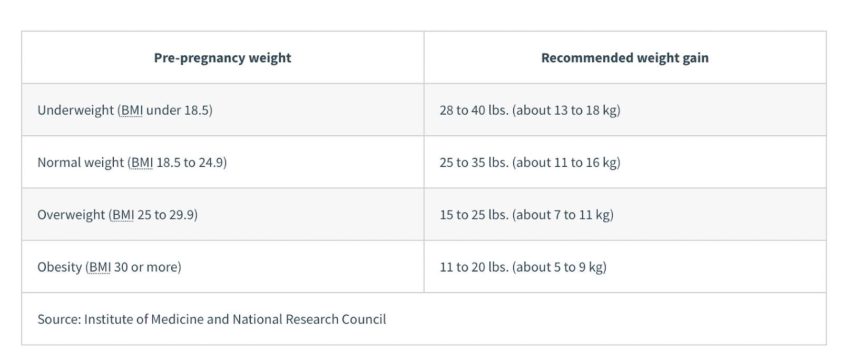Click the "11 to 20 lbs." text

(x=474, y=267)
